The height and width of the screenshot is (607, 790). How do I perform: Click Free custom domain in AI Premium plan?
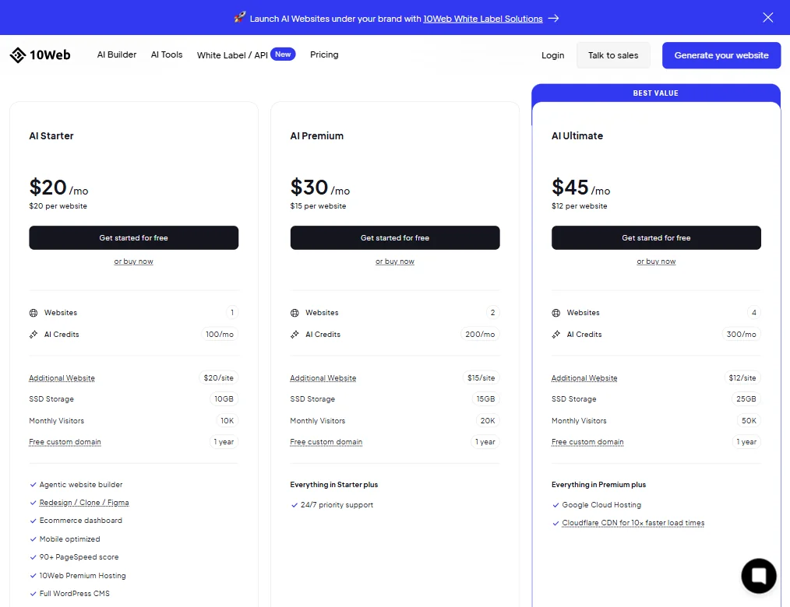tap(326, 442)
